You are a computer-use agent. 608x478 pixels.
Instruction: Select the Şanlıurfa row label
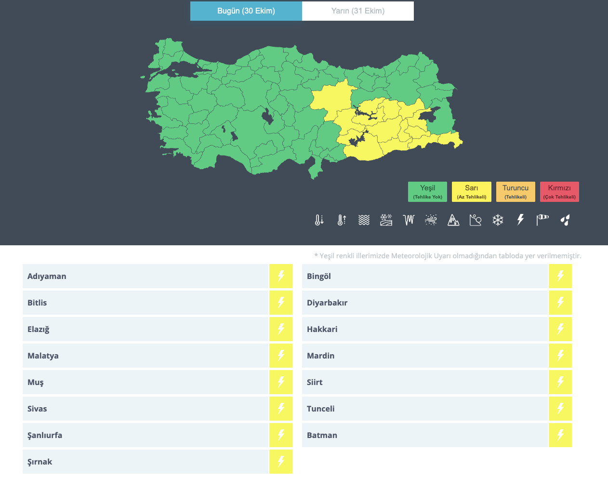(x=45, y=436)
